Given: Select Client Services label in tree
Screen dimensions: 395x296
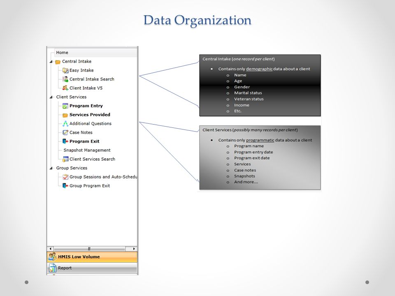Looking at the screenshot, I should click(71, 97).
